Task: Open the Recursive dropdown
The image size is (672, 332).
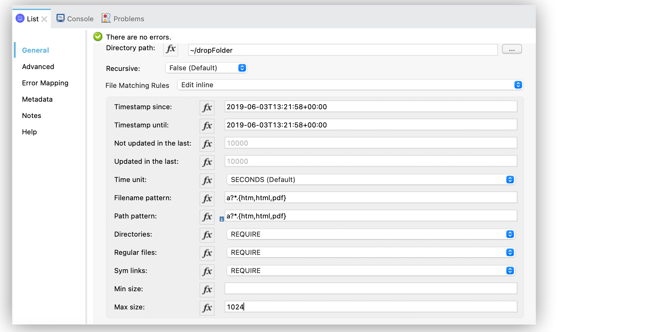Action: coord(206,68)
